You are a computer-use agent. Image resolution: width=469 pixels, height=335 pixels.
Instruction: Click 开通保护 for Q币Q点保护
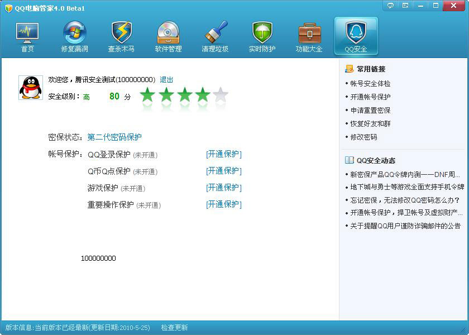click(224, 171)
